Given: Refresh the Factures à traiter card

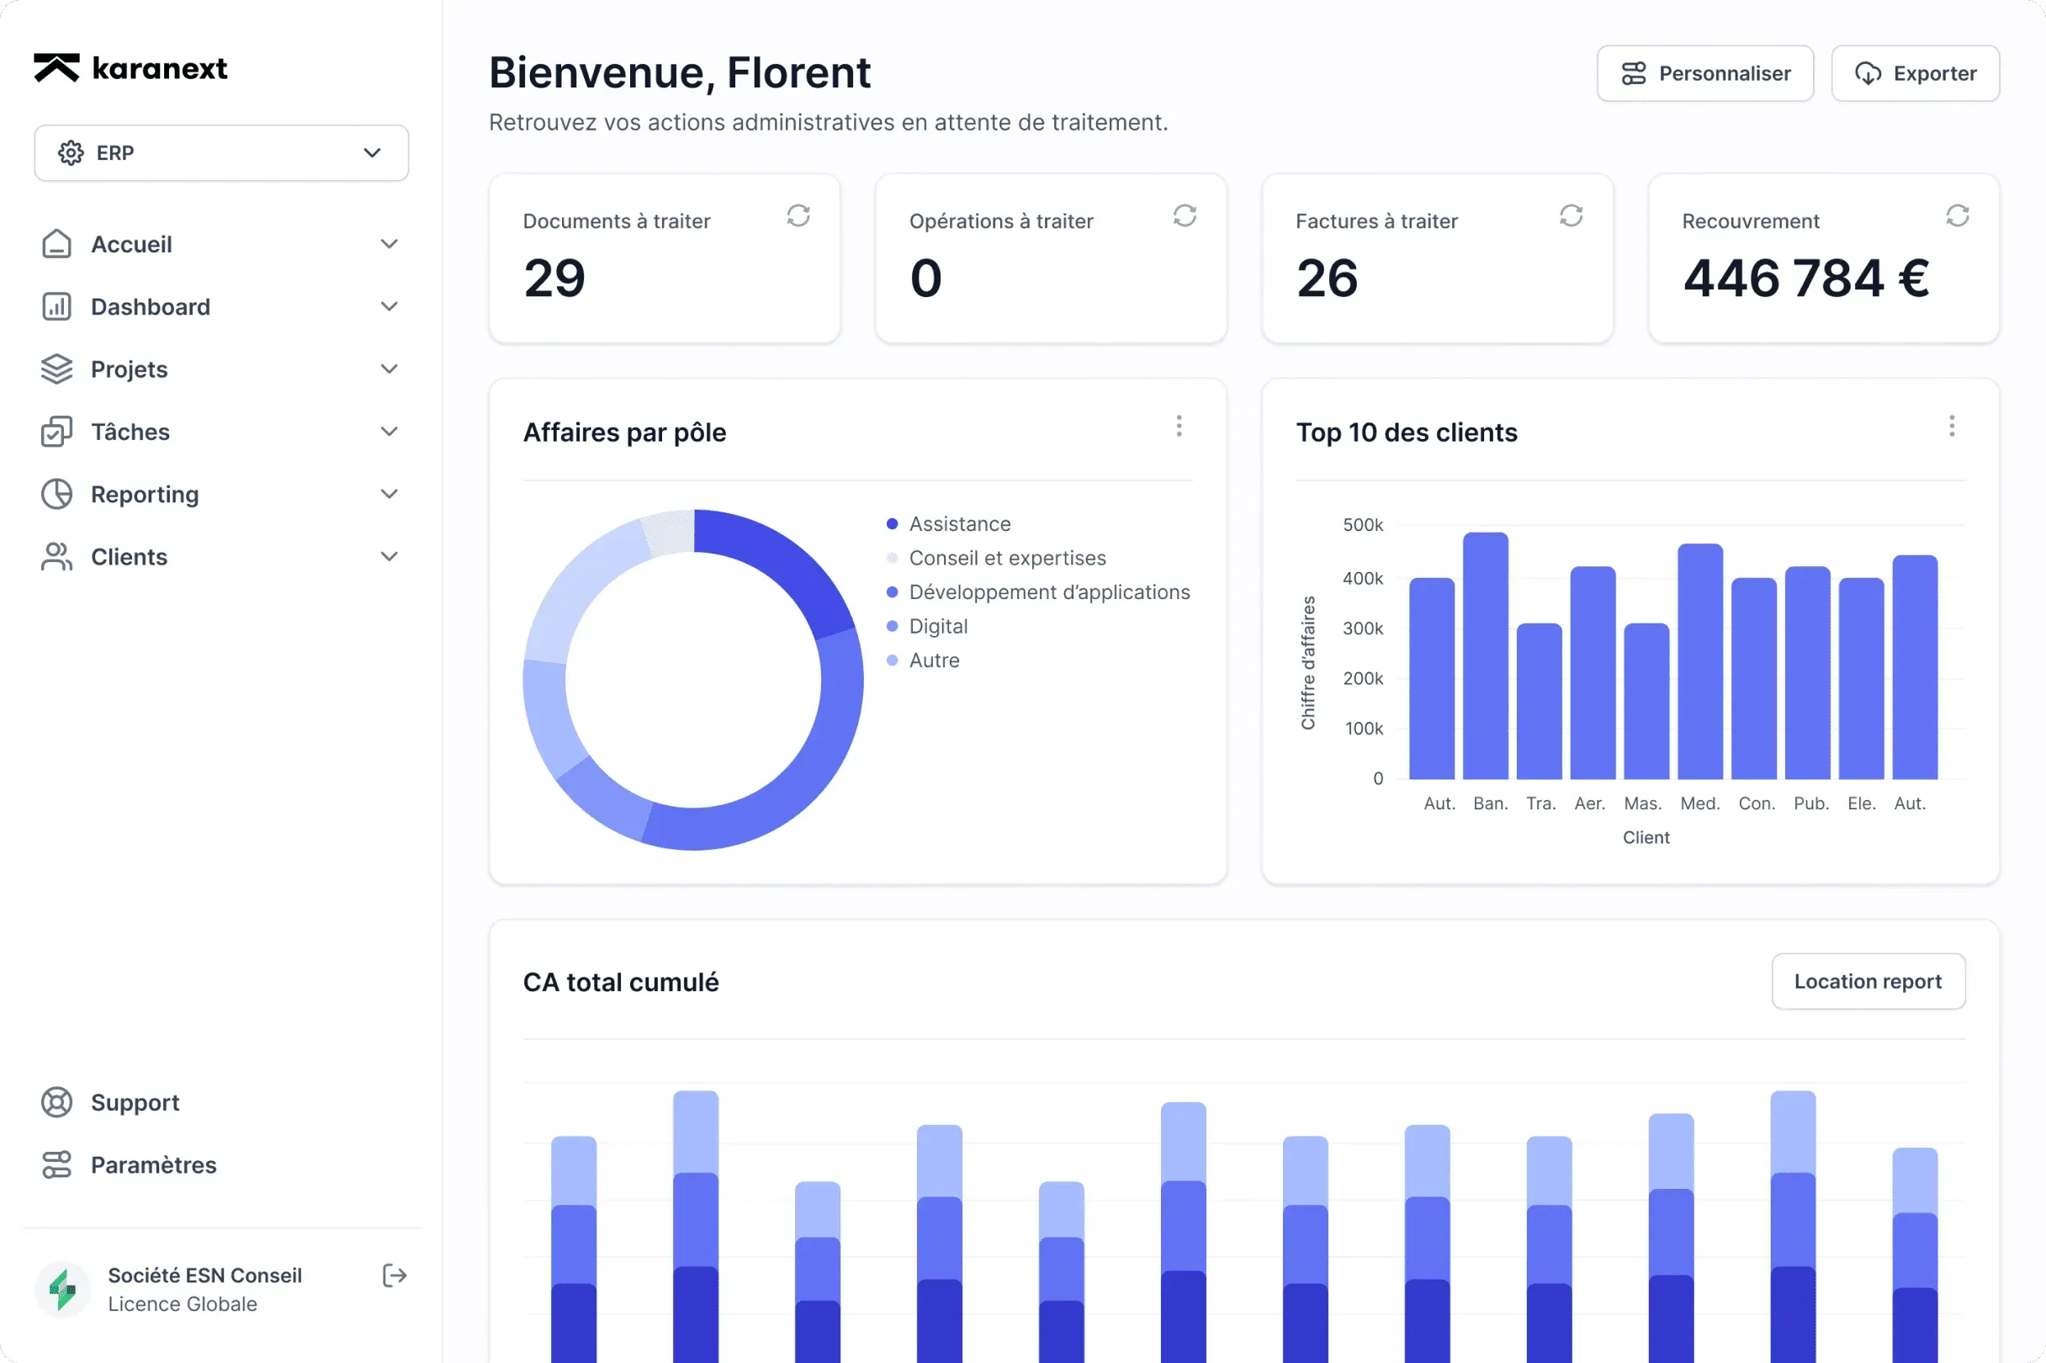Looking at the screenshot, I should click(x=1571, y=215).
